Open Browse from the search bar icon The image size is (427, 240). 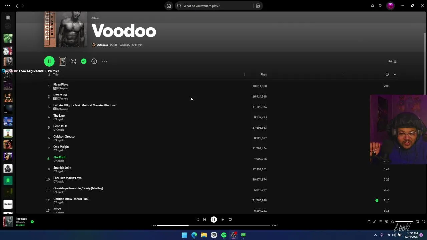tap(258, 6)
